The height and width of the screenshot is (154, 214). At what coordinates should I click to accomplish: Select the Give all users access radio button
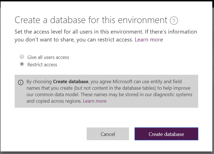22,57
